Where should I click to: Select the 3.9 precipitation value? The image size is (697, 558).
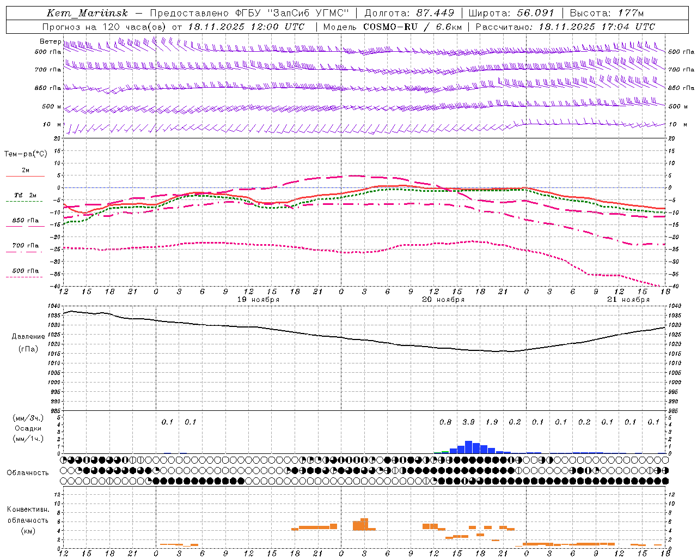(468, 422)
